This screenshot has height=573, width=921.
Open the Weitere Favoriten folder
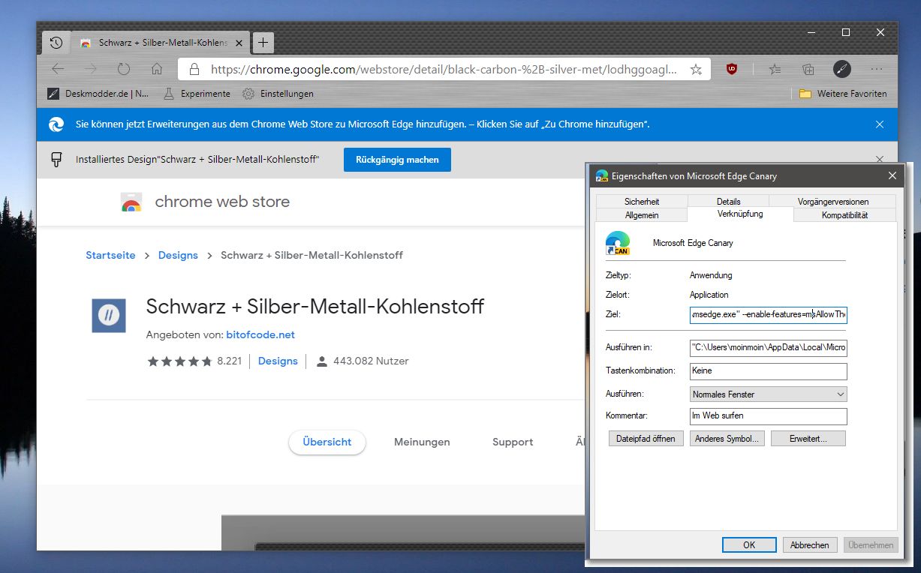point(843,94)
